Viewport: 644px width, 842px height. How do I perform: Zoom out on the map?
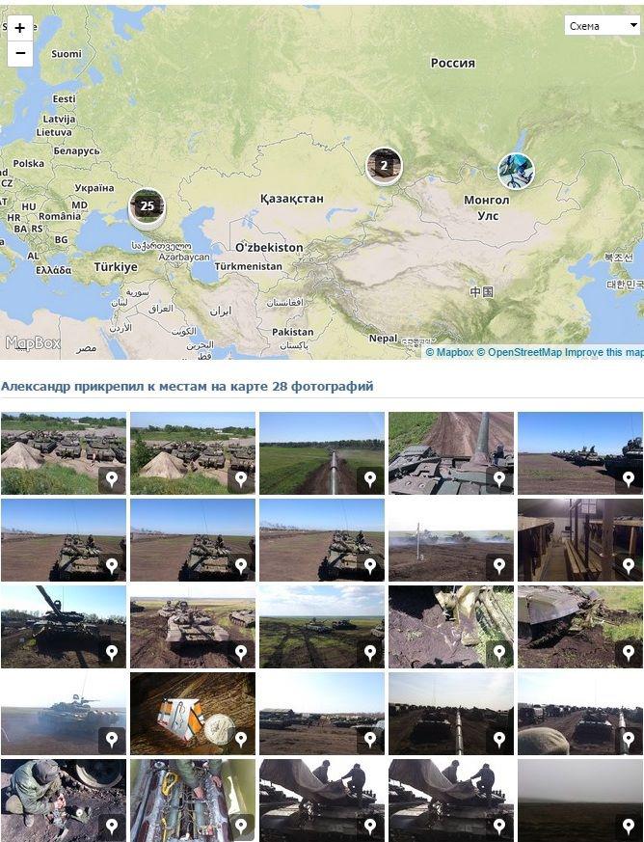(x=20, y=54)
